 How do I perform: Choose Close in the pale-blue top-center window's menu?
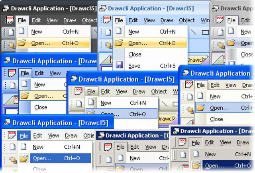click(150, 54)
